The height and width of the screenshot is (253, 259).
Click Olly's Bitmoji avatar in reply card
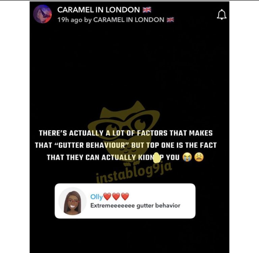(x=73, y=201)
